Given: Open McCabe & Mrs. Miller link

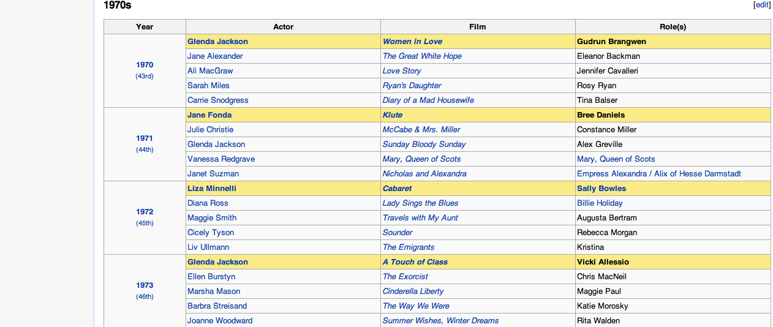Looking at the screenshot, I should [x=421, y=130].
